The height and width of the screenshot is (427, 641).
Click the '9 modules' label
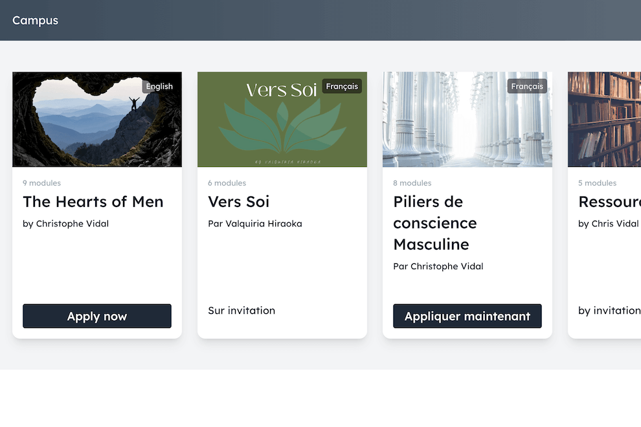(41, 183)
